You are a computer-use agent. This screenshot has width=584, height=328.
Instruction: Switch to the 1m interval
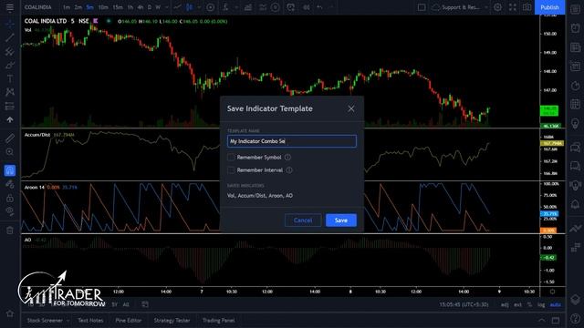click(67, 7)
